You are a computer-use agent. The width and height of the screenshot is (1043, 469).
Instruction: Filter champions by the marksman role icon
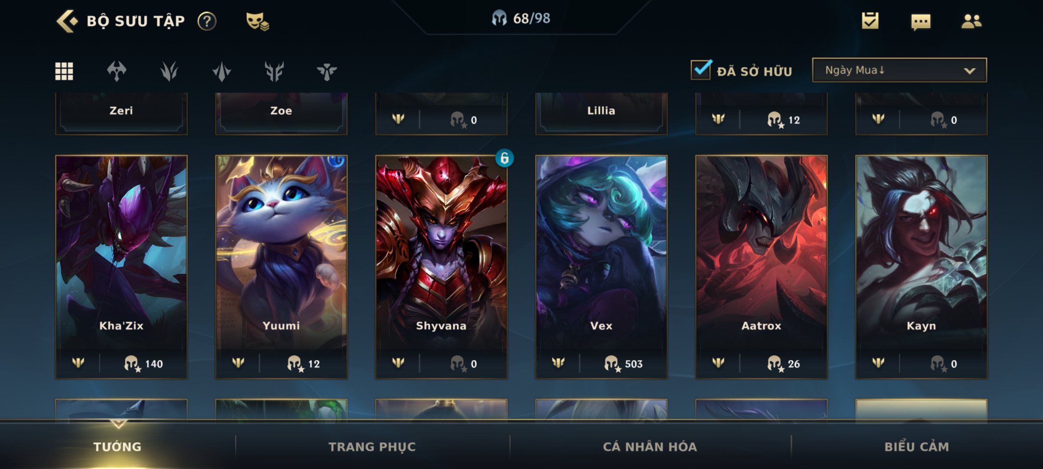[274, 71]
